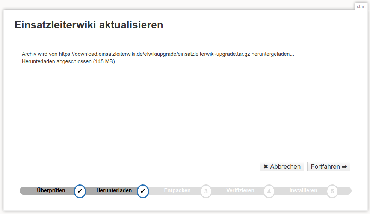This screenshot has width=370, height=214.
Task: Continue the upgrade with the Fortfahren label
Action: (325, 166)
